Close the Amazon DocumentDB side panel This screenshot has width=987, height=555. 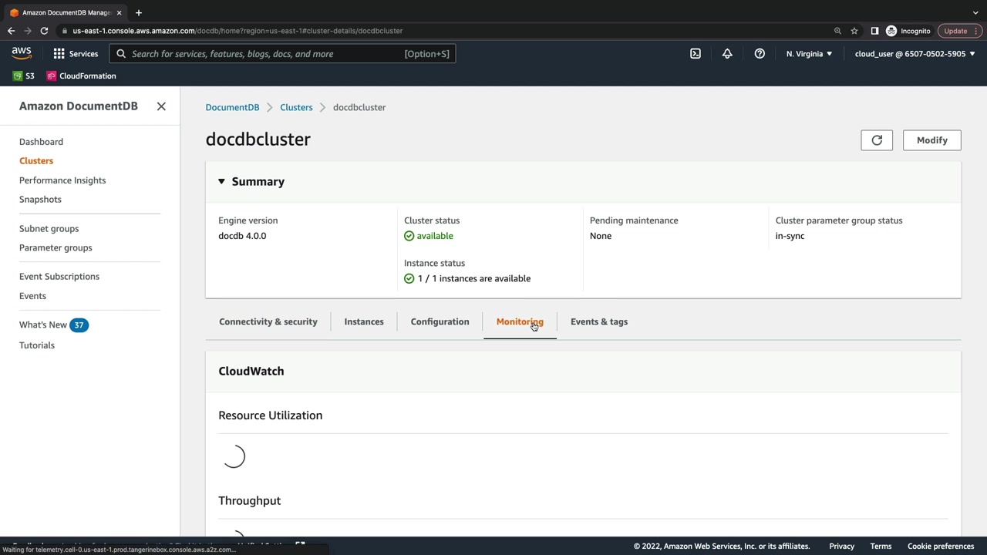pos(161,106)
